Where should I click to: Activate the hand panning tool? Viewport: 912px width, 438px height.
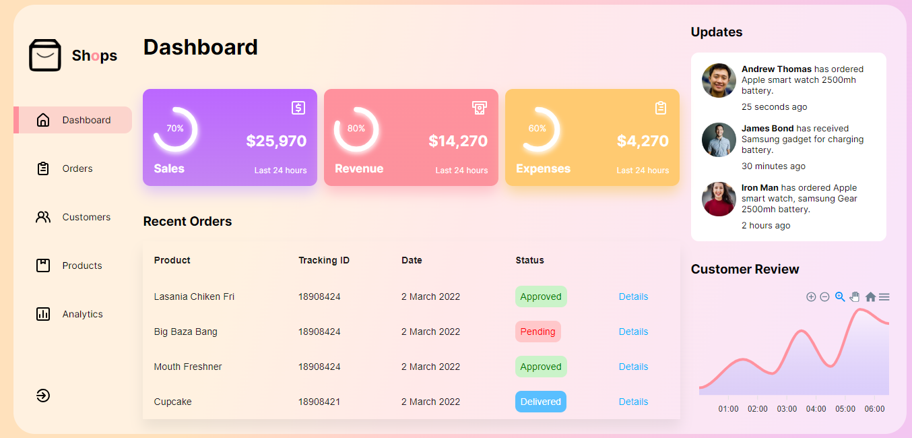click(855, 296)
